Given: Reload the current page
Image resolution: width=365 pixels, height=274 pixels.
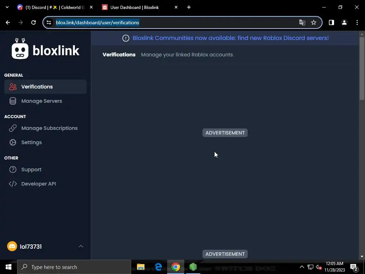Looking at the screenshot, I should (x=34, y=22).
